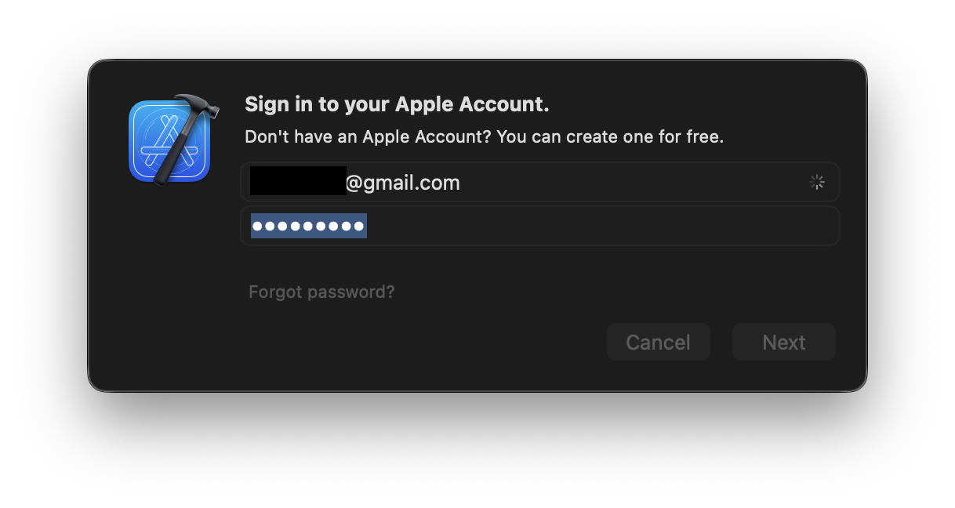Viewport: 955px width, 508px height.
Task: Click the highlighted password dots
Action: pos(309,227)
